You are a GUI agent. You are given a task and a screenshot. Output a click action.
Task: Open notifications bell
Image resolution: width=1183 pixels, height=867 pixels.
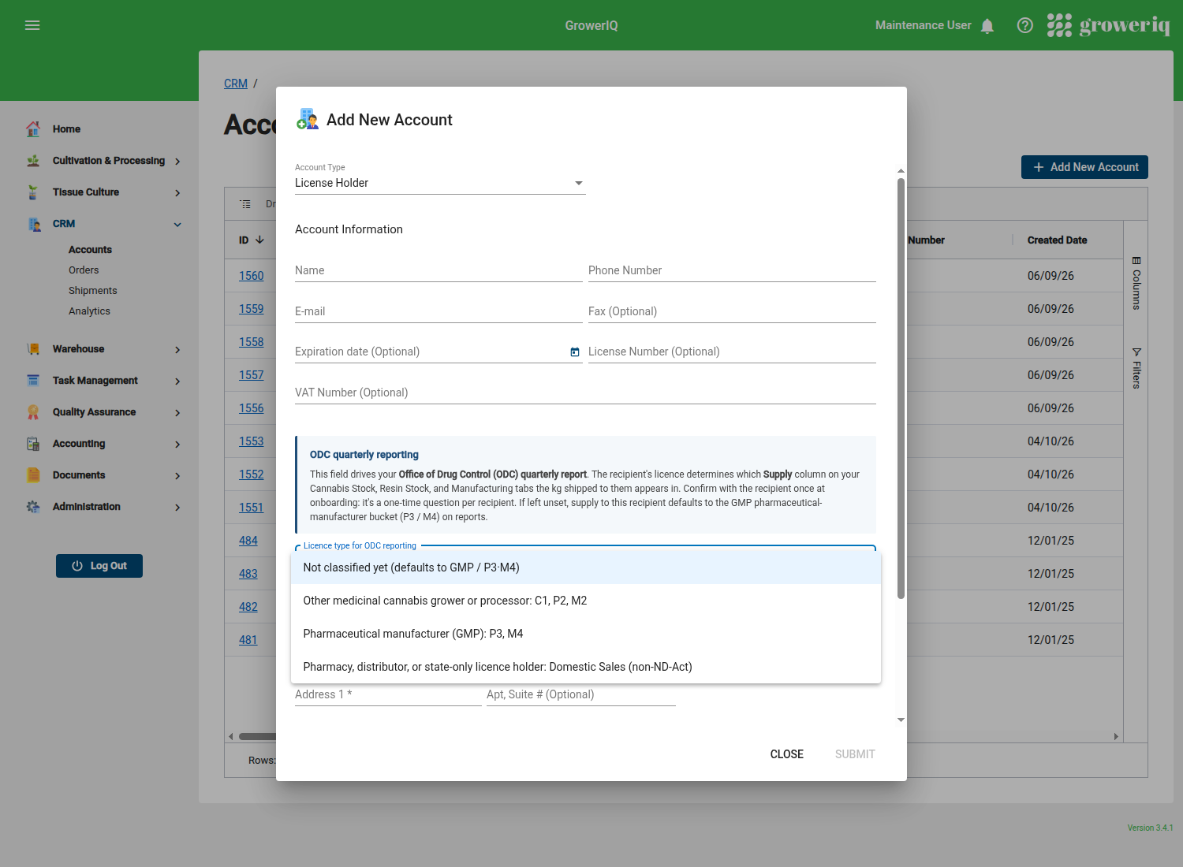tap(987, 26)
